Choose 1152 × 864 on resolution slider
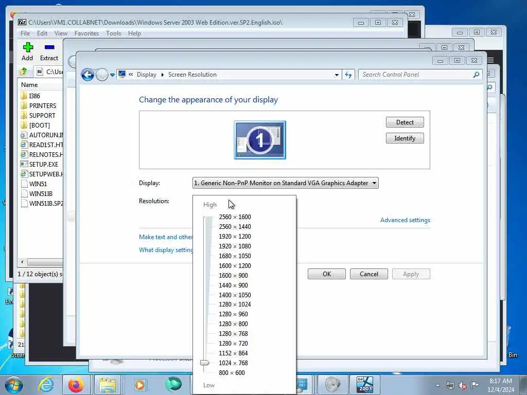This screenshot has width=527, height=395. 233,353
